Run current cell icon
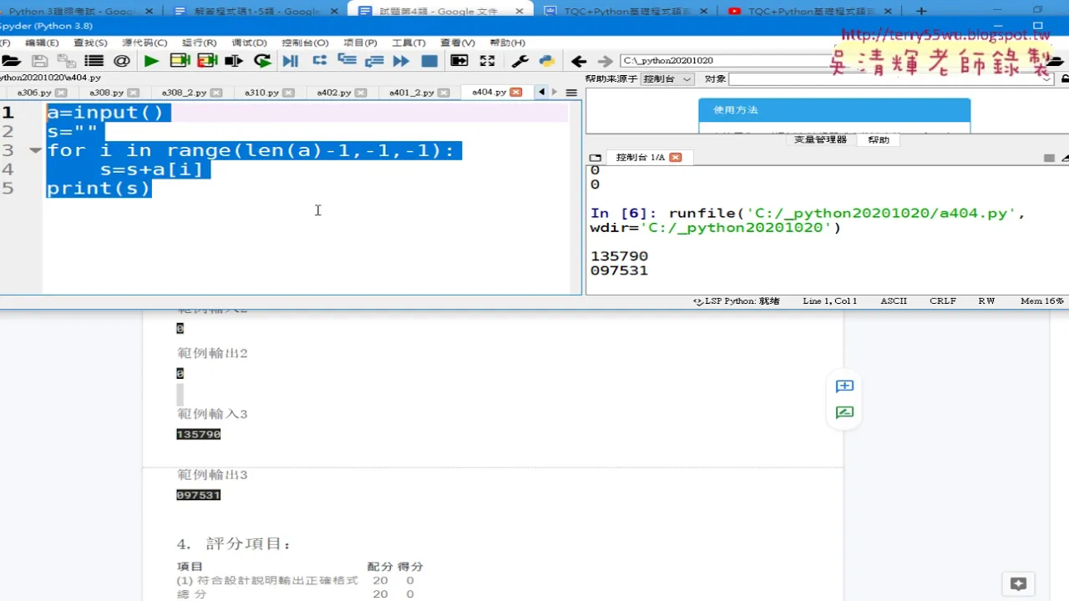The image size is (1069, 601). coord(179,61)
